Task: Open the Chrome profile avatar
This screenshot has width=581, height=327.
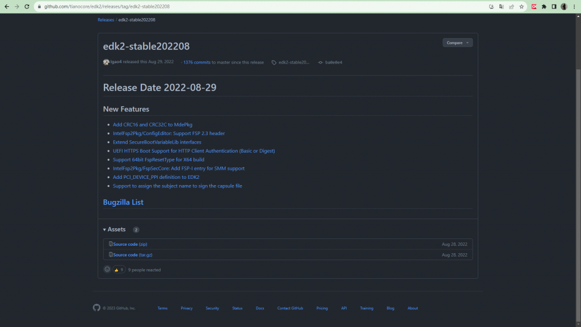Action: coord(564,6)
